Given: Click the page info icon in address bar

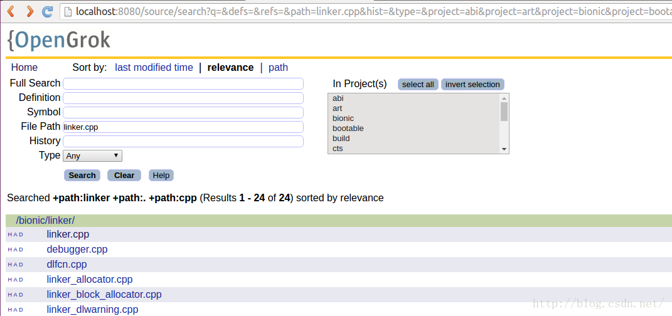Looking at the screenshot, I should tap(68, 12).
